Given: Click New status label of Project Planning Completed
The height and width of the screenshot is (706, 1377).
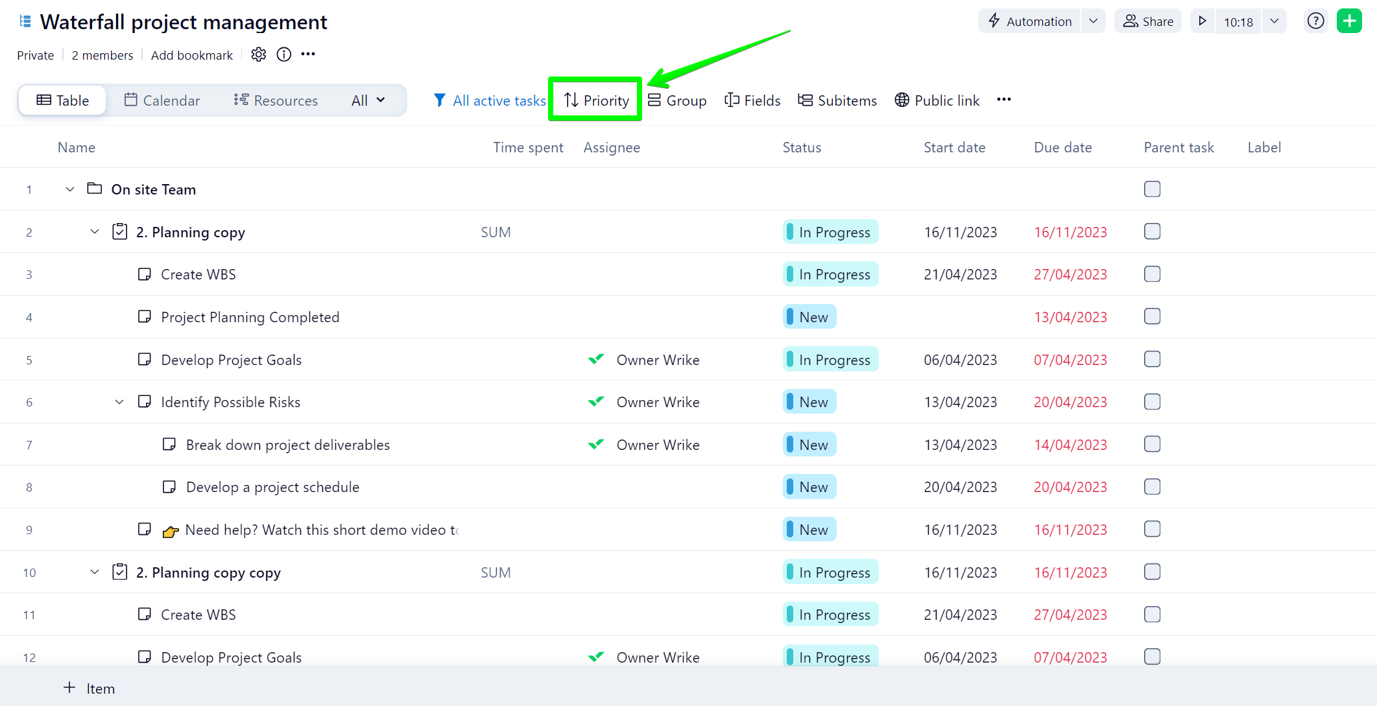Looking at the screenshot, I should point(809,317).
